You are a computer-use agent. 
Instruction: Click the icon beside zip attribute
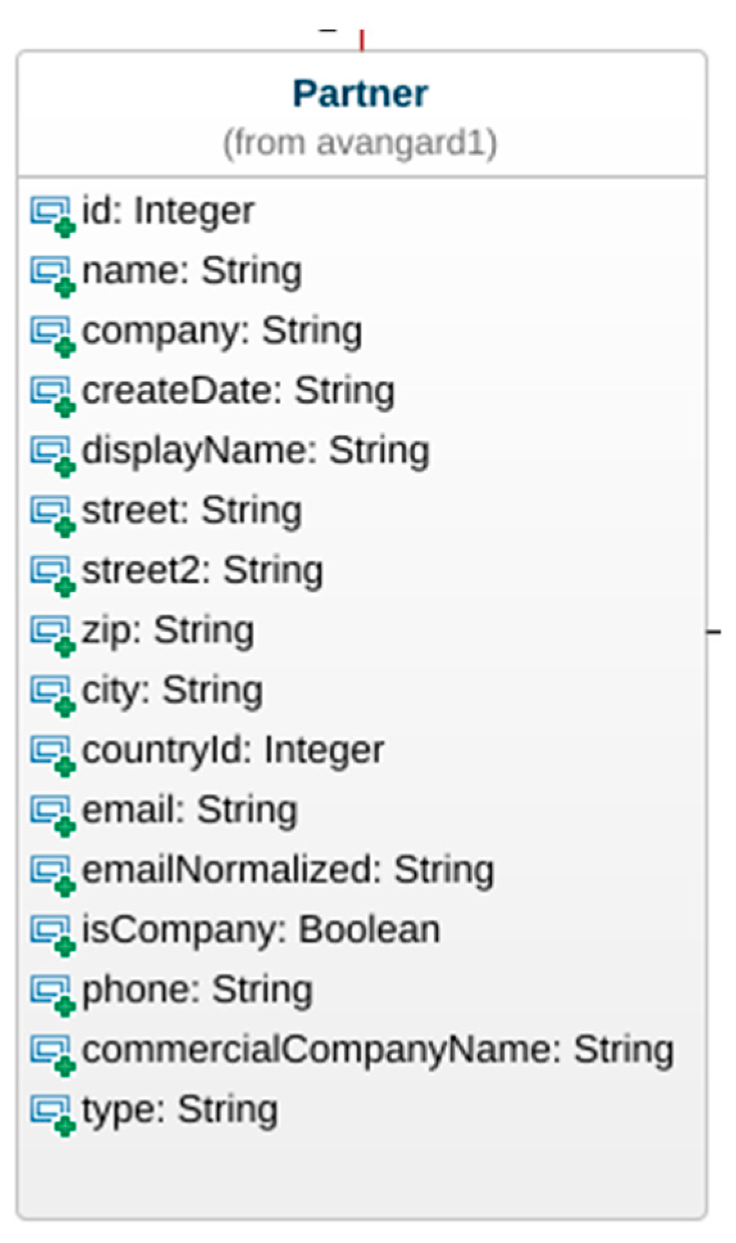[x=52, y=634]
